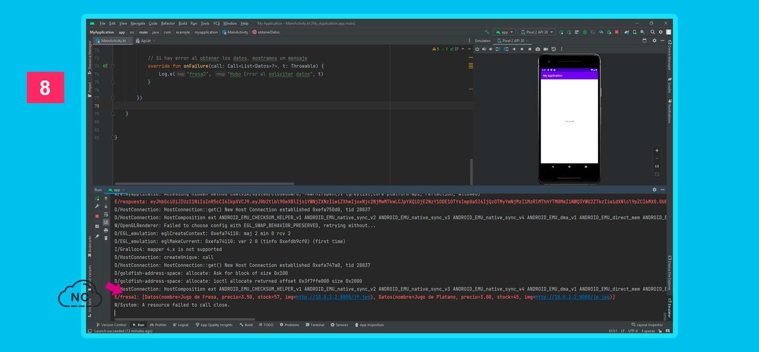759x352 pixels.
Task: Open Emulator panel settings gear
Action: click(x=654, y=40)
